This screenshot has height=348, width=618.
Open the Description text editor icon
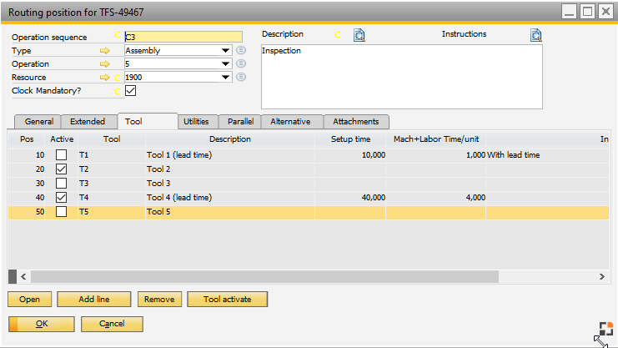tap(359, 35)
